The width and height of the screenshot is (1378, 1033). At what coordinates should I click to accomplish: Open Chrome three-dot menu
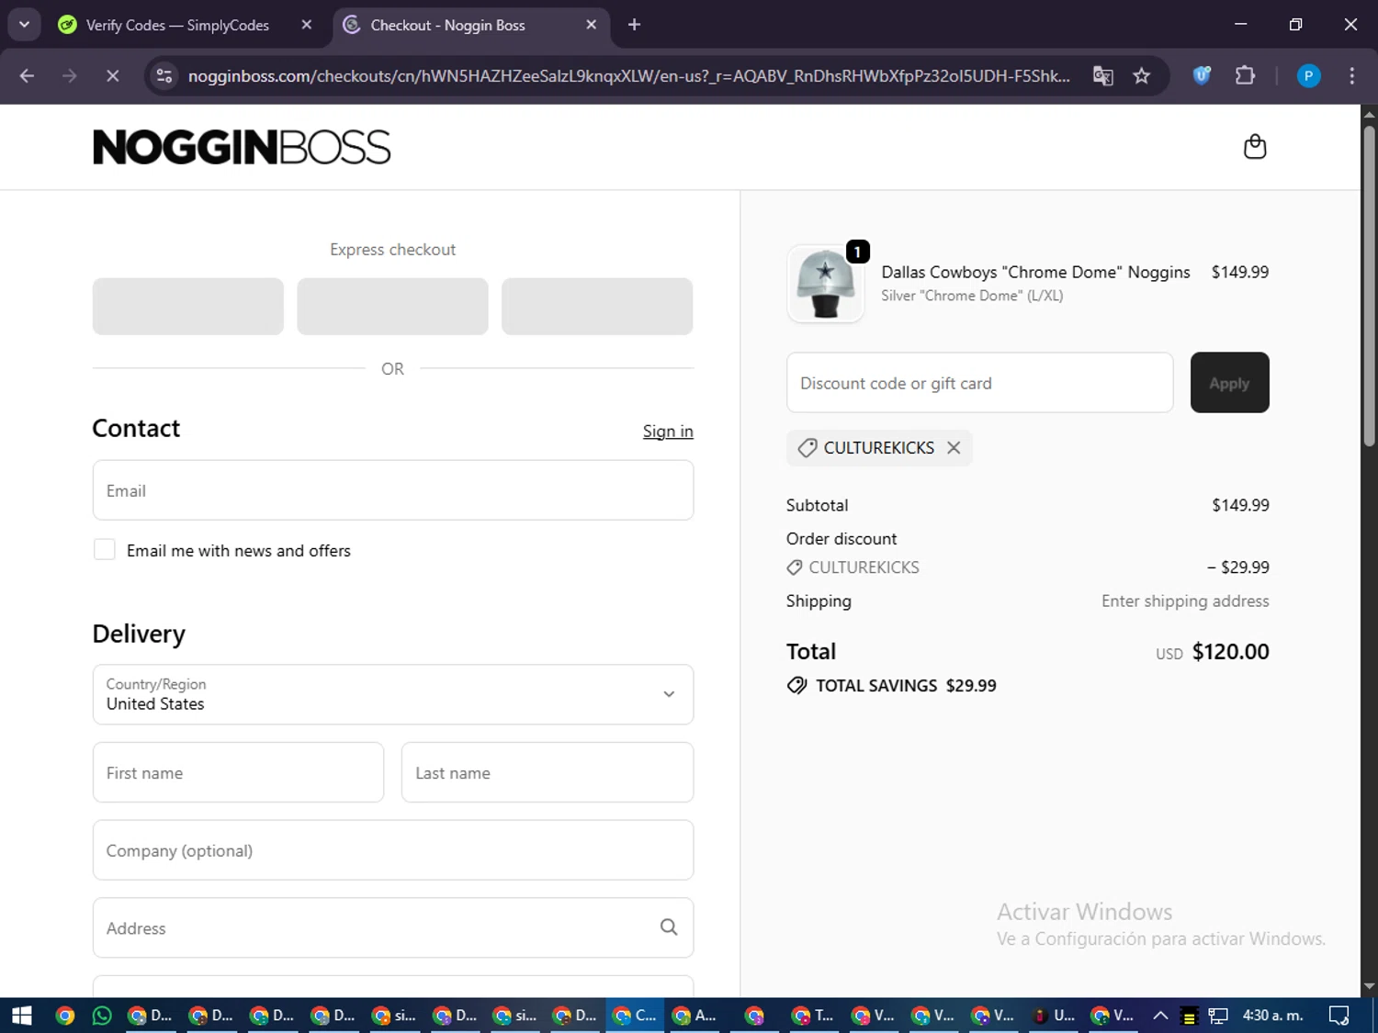click(1351, 76)
